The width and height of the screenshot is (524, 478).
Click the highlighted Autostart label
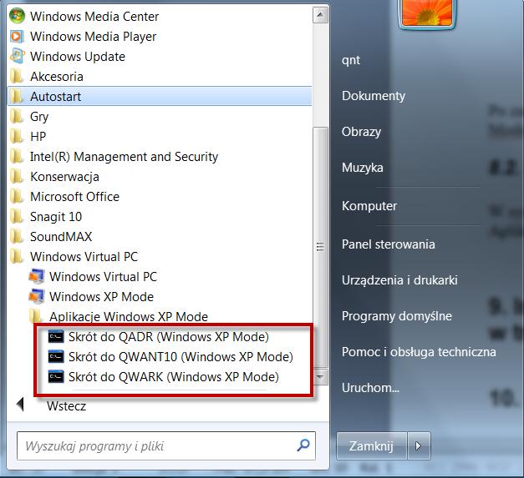[55, 97]
